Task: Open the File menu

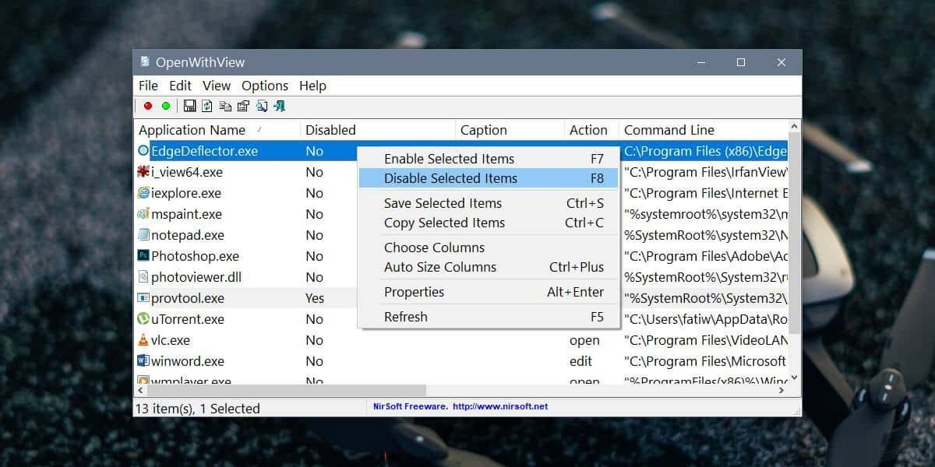Action: pos(148,86)
